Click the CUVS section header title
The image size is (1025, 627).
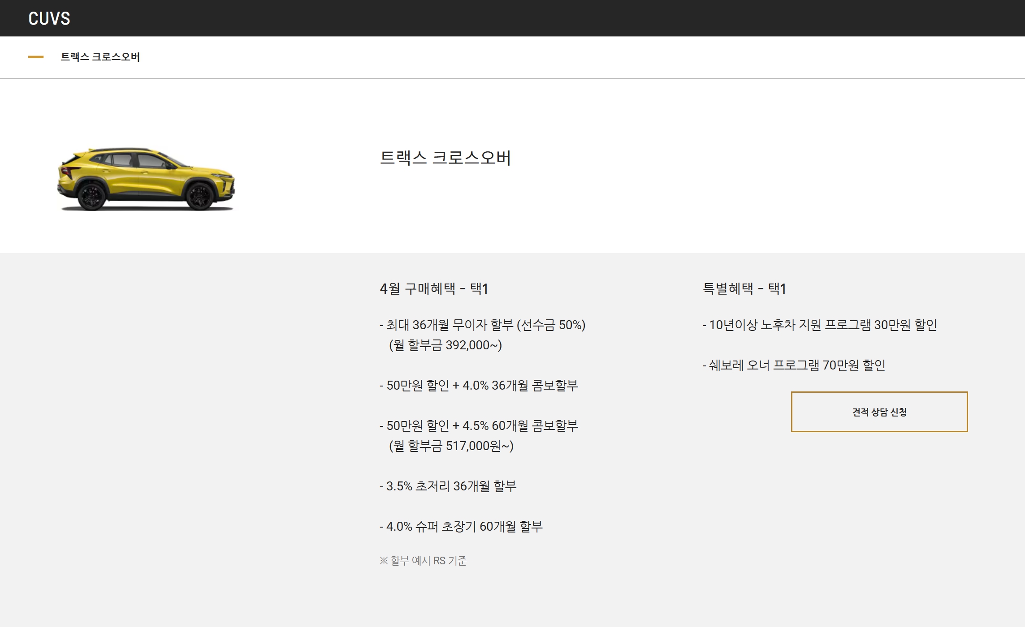coord(49,18)
